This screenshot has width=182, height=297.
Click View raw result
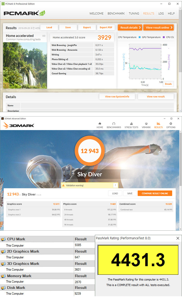pyautogui.click(x=156, y=97)
